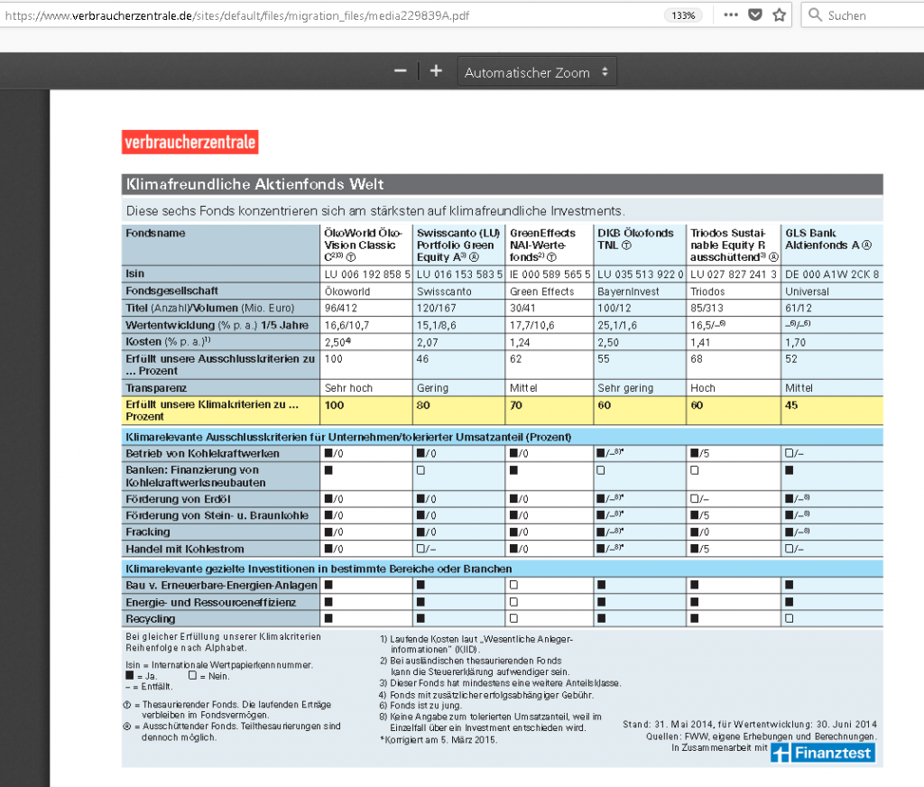Image resolution: width=924 pixels, height=787 pixels.
Task: Select ÖkoWorld ISIN LU 006 192 858 5
Action: (366, 273)
